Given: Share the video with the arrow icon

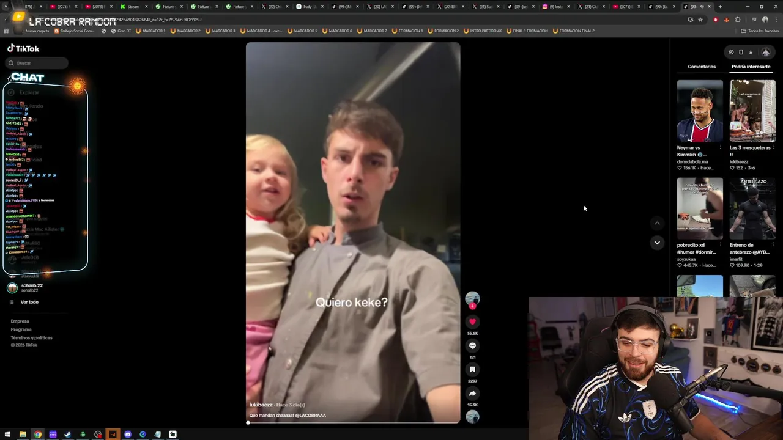Looking at the screenshot, I should pos(472,393).
